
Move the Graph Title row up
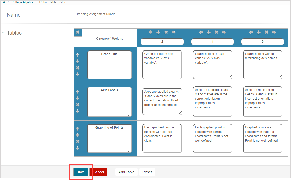pyautogui.click(x=77, y=55)
